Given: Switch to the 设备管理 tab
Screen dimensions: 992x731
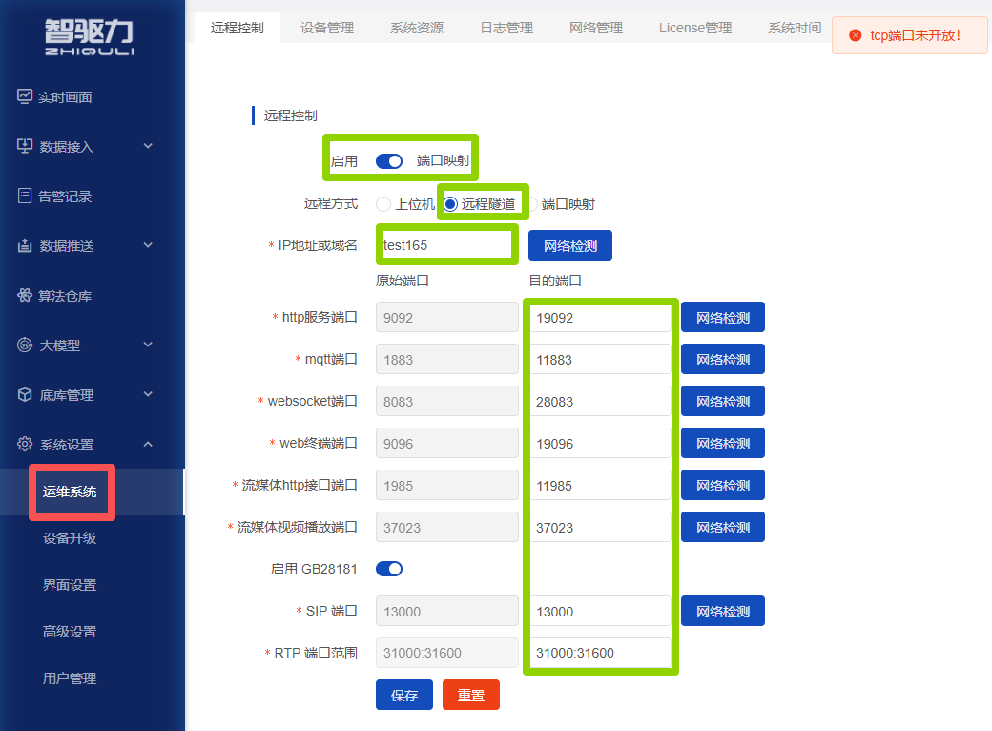Looking at the screenshot, I should (x=327, y=28).
